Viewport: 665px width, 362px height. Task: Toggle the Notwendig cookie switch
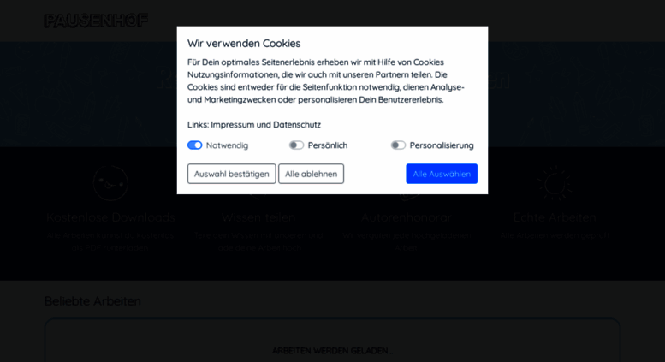[194, 145]
